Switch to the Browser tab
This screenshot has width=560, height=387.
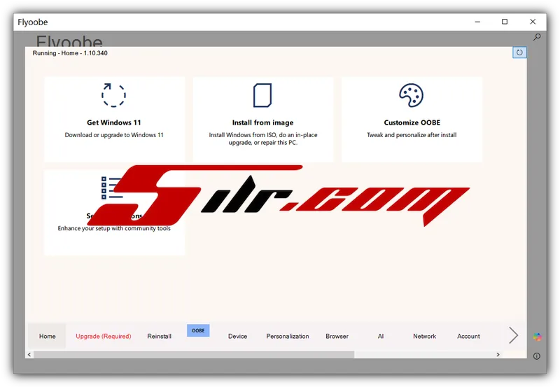(337, 337)
